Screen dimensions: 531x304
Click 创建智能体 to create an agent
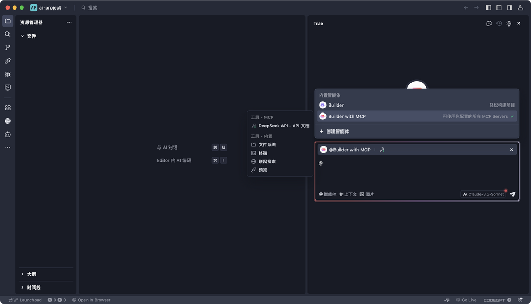[x=337, y=131]
